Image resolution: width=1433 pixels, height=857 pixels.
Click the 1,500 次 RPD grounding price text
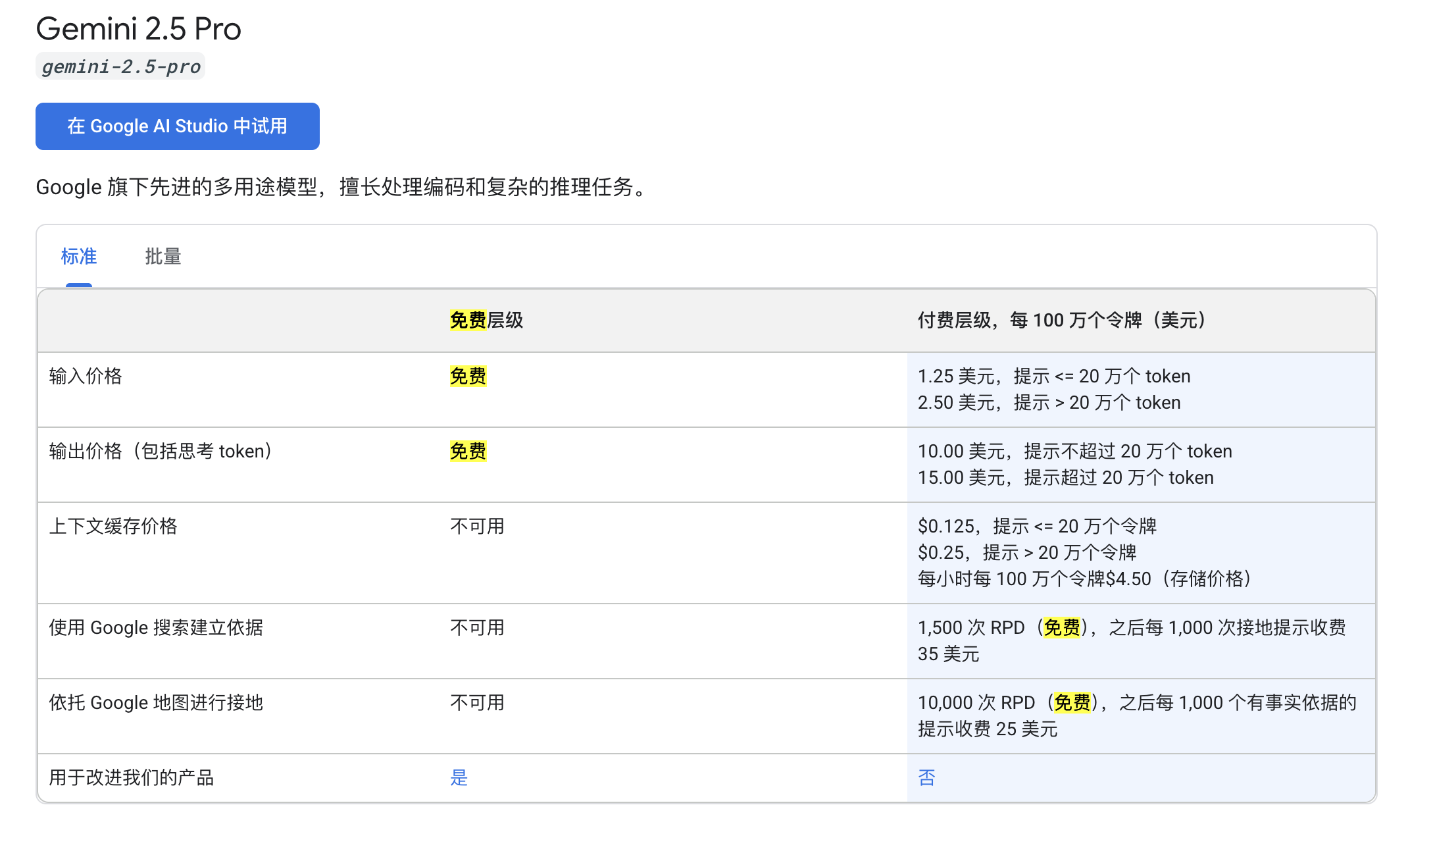[x=1132, y=641]
